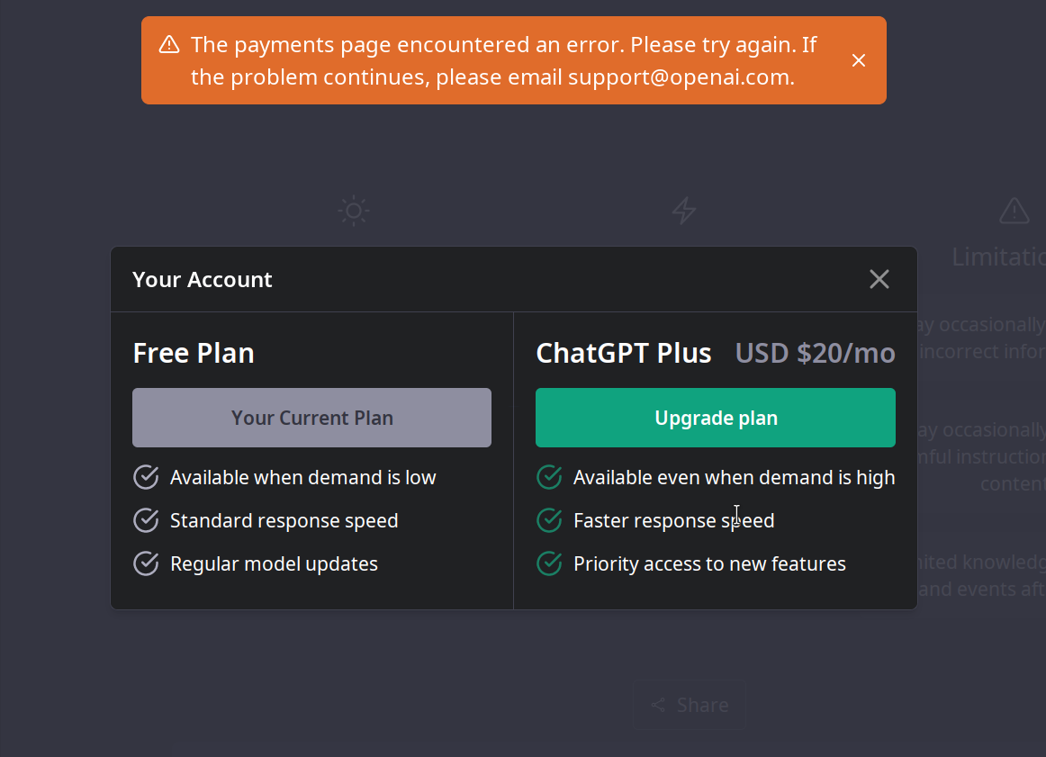Click the USD $20/mo price label
Screen dimensions: 1046x757
click(815, 353)
